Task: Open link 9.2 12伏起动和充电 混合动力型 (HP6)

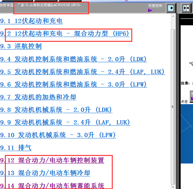Action: [x=65, y=33]
